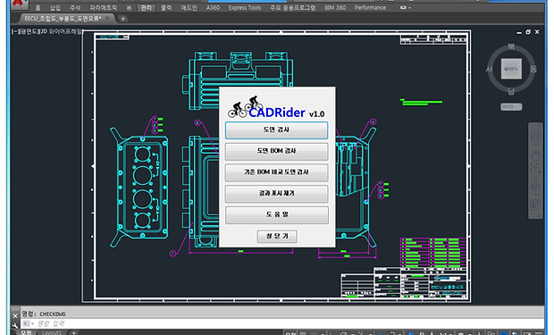Viewport: 554px width, 335px height.
Task: Add a new drawing tab with plus
Action: (x=123, y=19)
